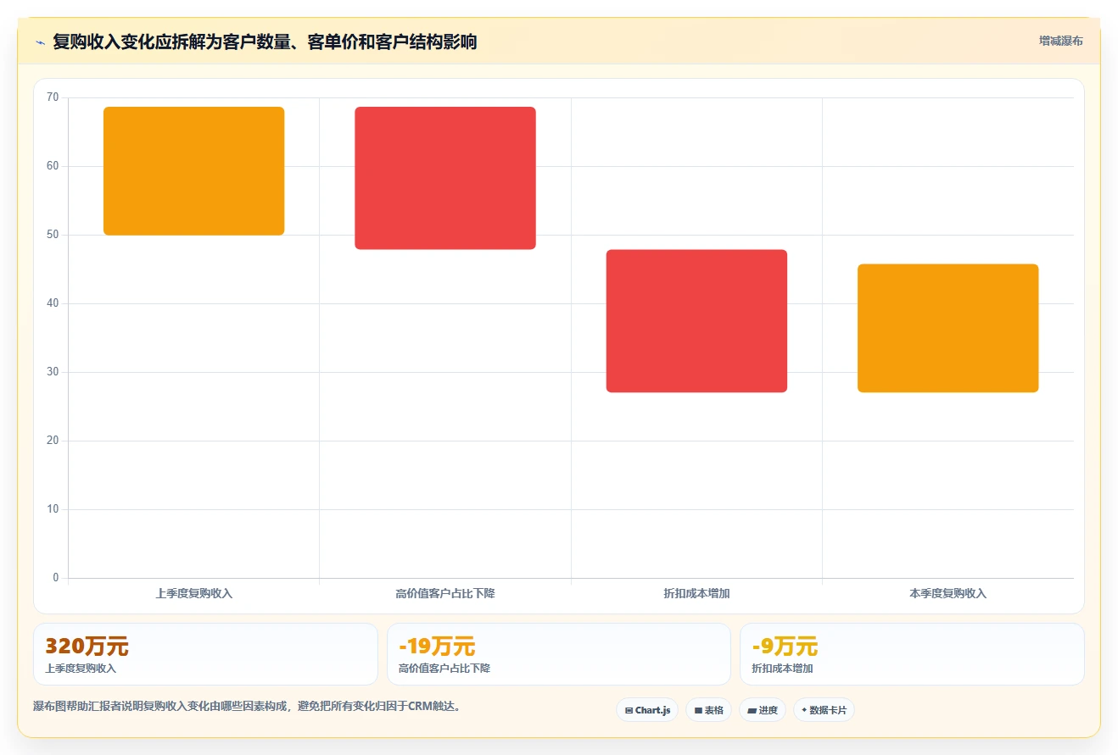
Task: Click the y-axis value 50
Action: click(x=53, y=235)
